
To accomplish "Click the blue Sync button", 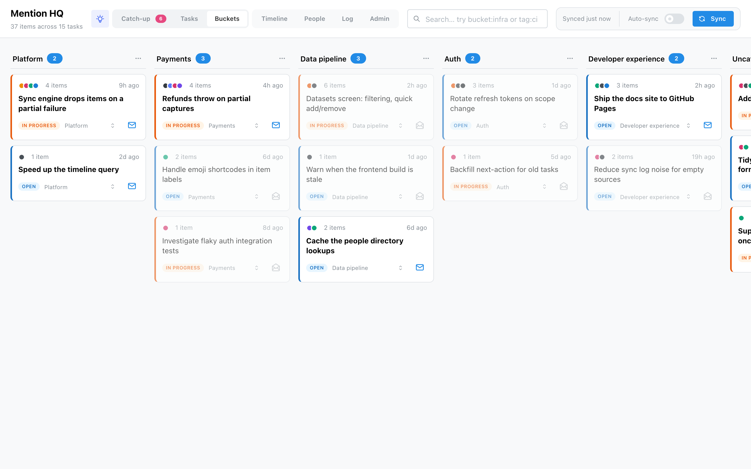I will click(x=713, y=18).
